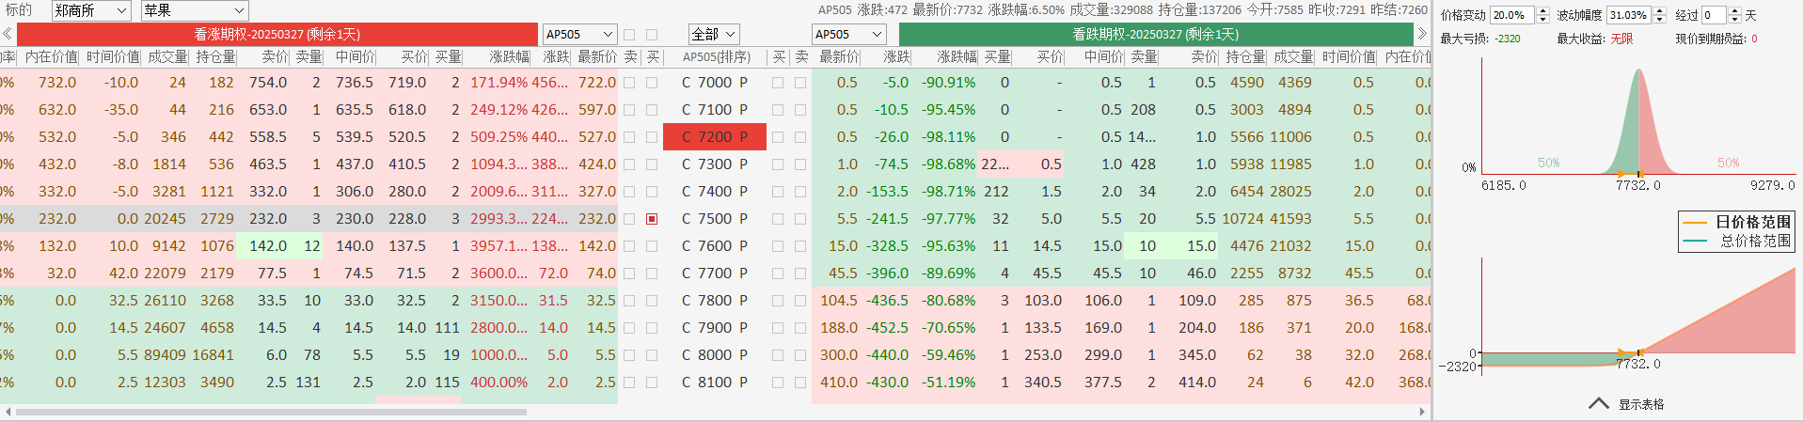Uncheck the call 买 checkbox for strike 7500
Viewport: 1803px width, 422px height.
(652, 219)
